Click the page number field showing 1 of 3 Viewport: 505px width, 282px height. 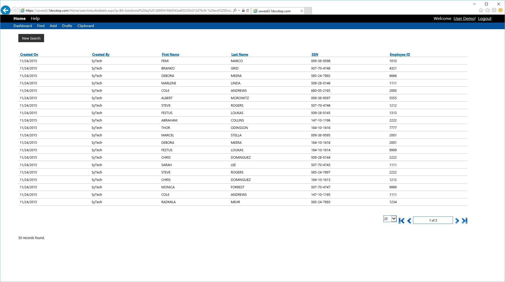coord(433,220)
